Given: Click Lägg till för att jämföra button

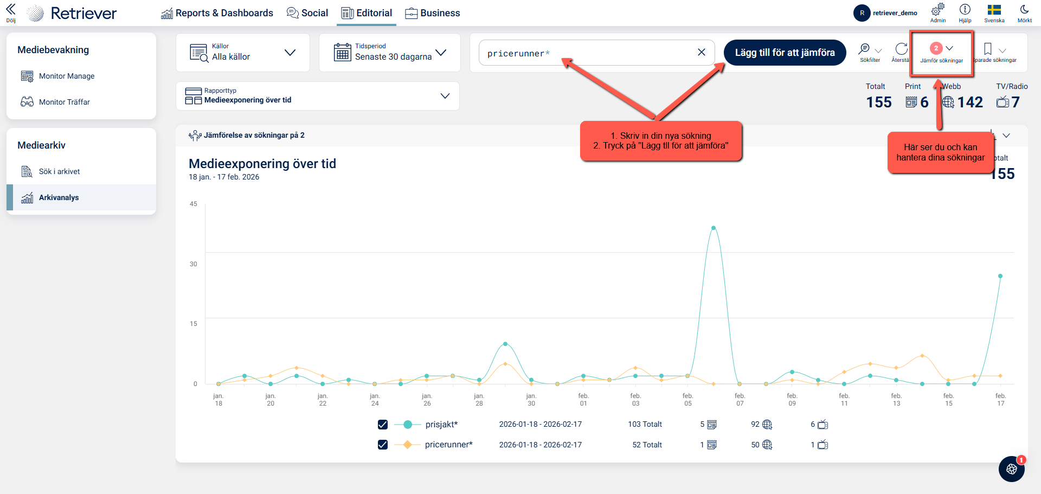Looking at the screenshot, I should (x=785, y=53).
